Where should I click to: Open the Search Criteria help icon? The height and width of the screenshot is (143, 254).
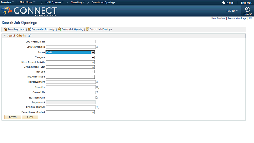[29, 35]
